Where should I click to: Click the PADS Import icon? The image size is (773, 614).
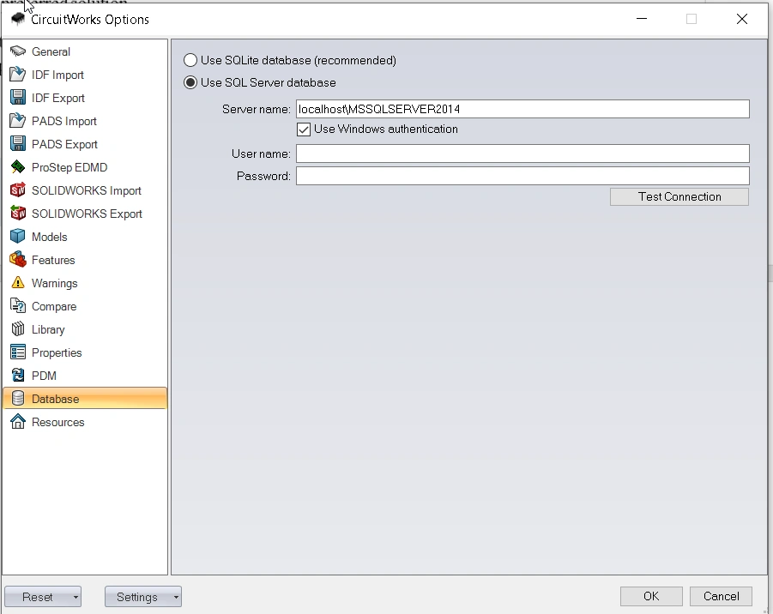18,121
